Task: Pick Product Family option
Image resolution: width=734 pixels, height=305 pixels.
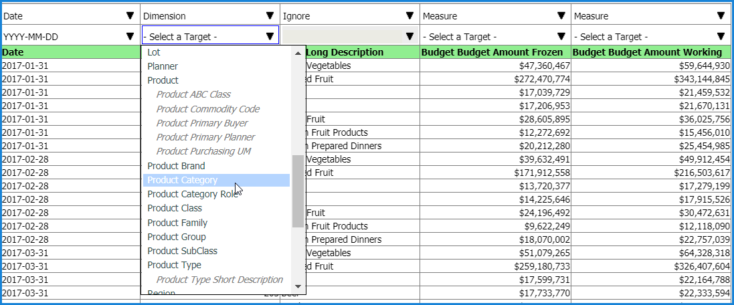Action: coord(177,223)
